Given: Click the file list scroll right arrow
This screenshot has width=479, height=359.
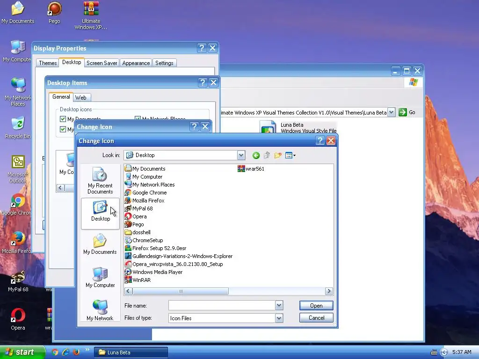Looking at the screenshot, I should point(329,291).
